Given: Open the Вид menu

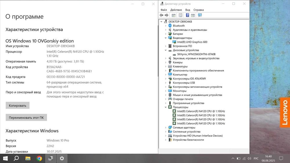Looking at the screenshot, I should tap(188, 10).
